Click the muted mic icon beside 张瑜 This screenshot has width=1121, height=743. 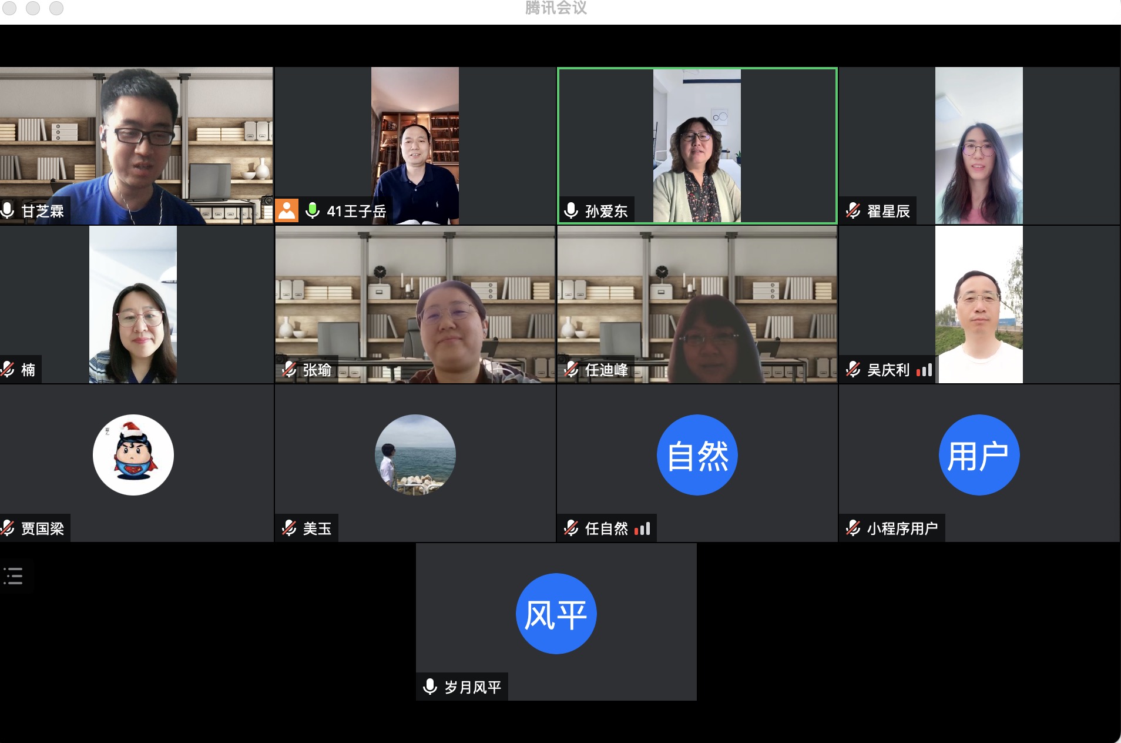(x=289, y=369)
